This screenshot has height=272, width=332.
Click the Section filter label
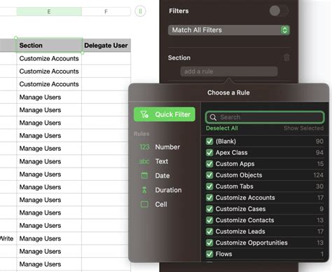[x=179, y=57]
